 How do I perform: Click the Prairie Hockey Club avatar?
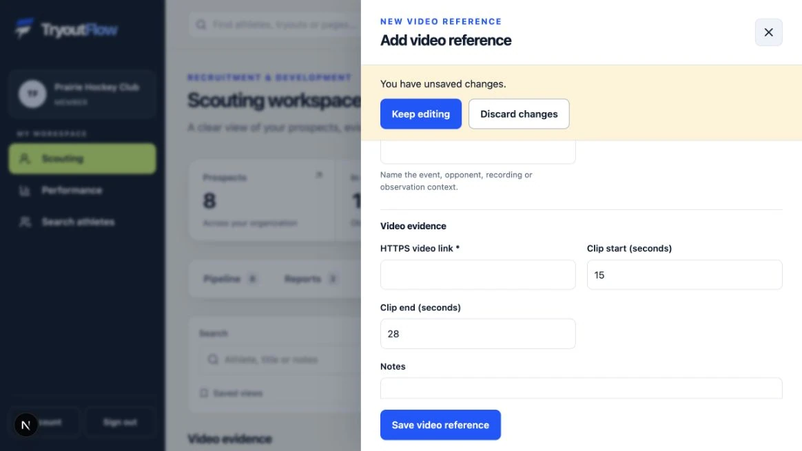pyautogui.click(x=32, y=94)
